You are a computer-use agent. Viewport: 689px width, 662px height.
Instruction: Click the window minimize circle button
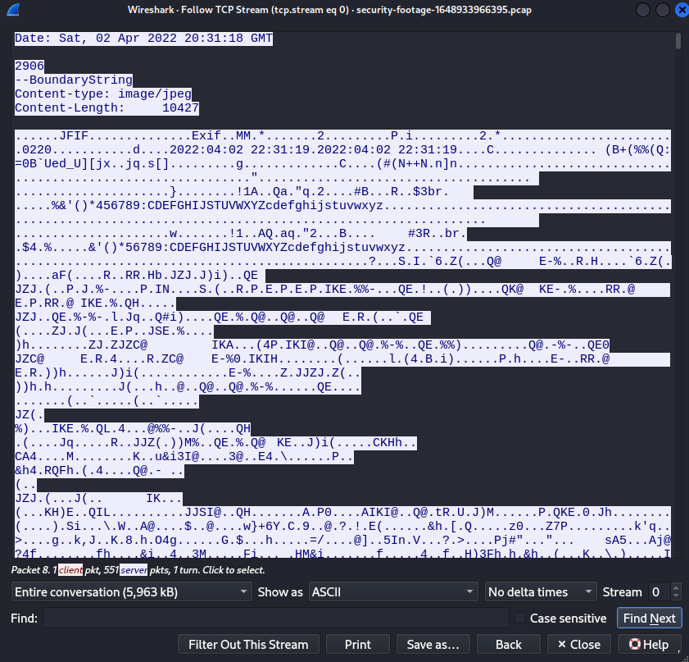point(643,10)
